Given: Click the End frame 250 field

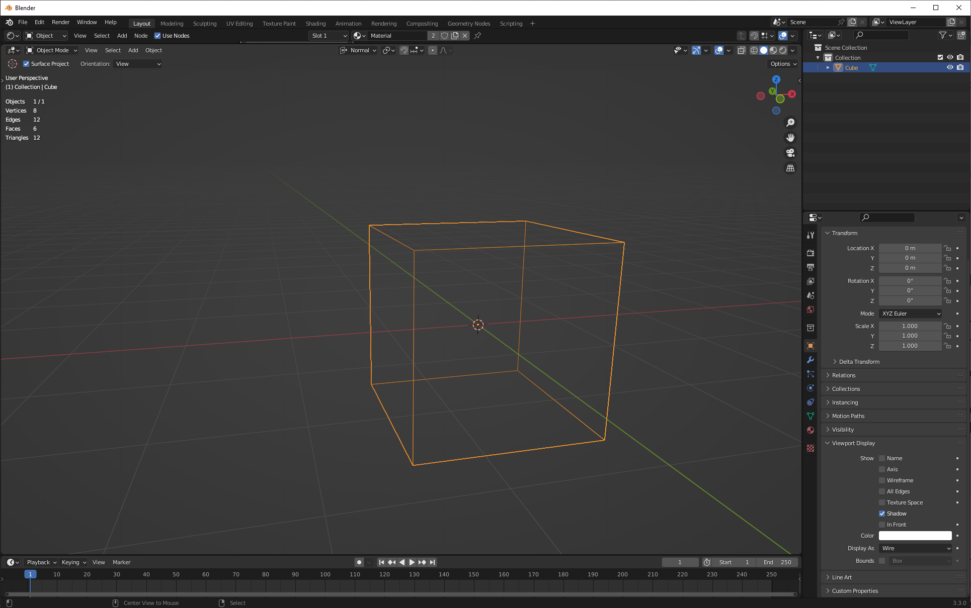Looking at the screenshot, I should pos(778,562).
